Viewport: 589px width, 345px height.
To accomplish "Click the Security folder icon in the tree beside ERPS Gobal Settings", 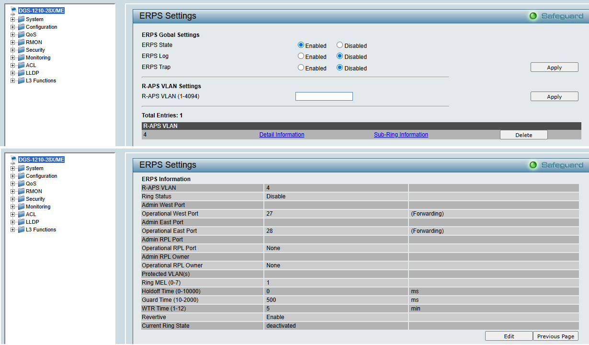I will click(22, 50).
